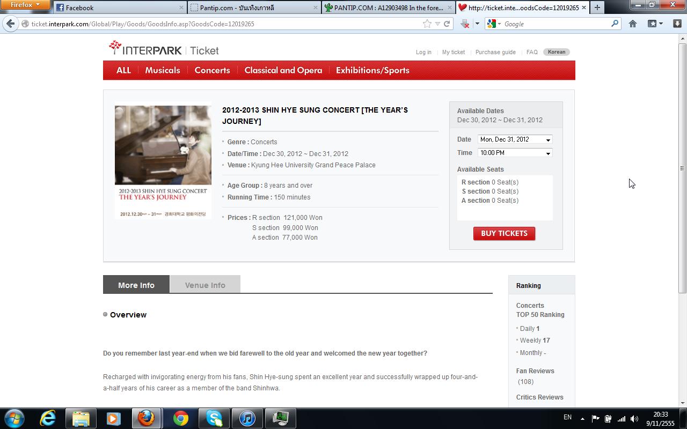The height and width of the screenshot is (429, 687).
Task: Show hidden tray icons arrow
Action: coord(582,418)
